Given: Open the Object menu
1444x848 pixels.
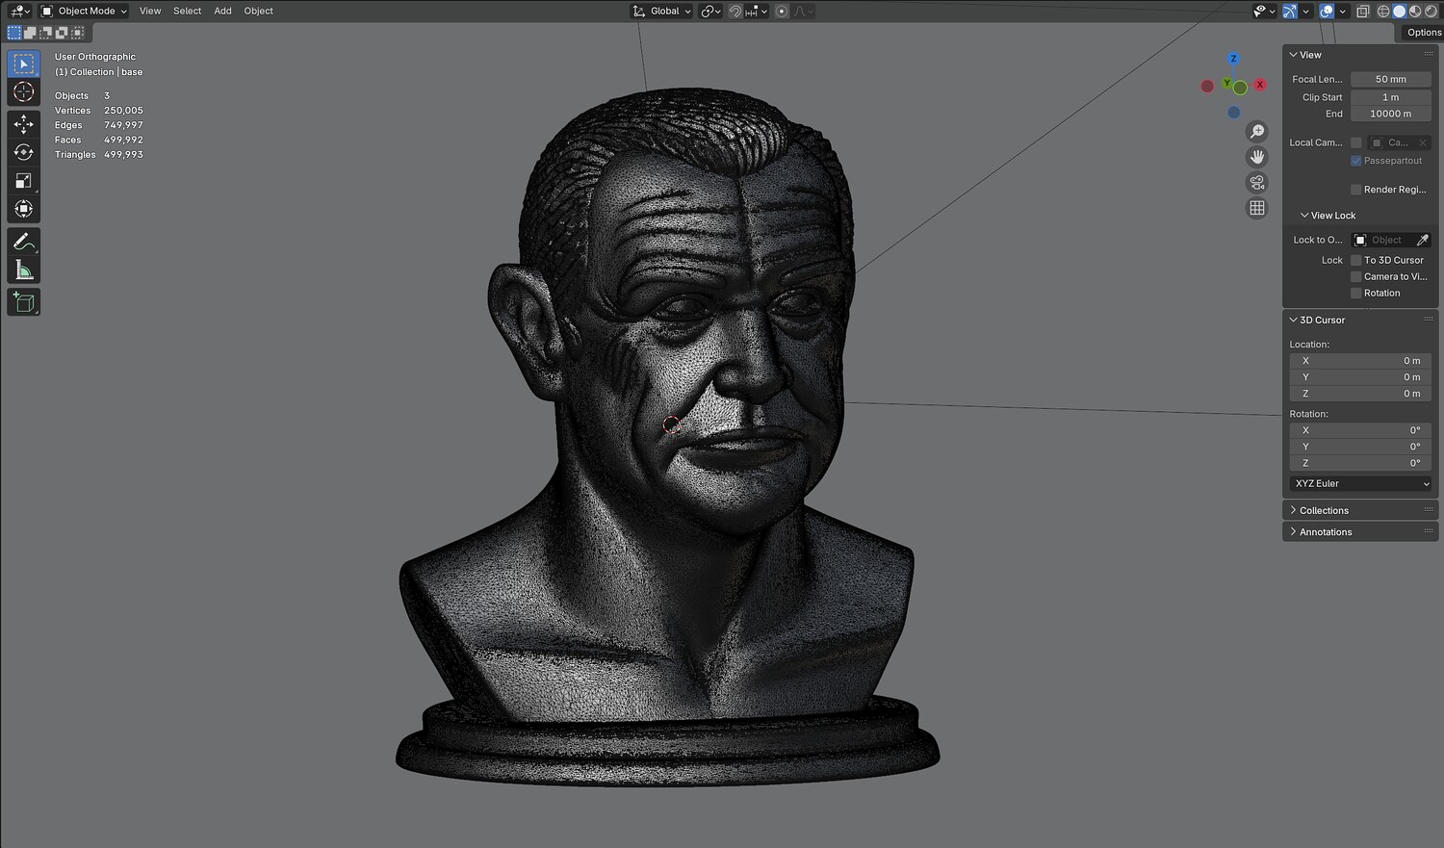Looking at the screenshot, I should click(x=259, y=12).
